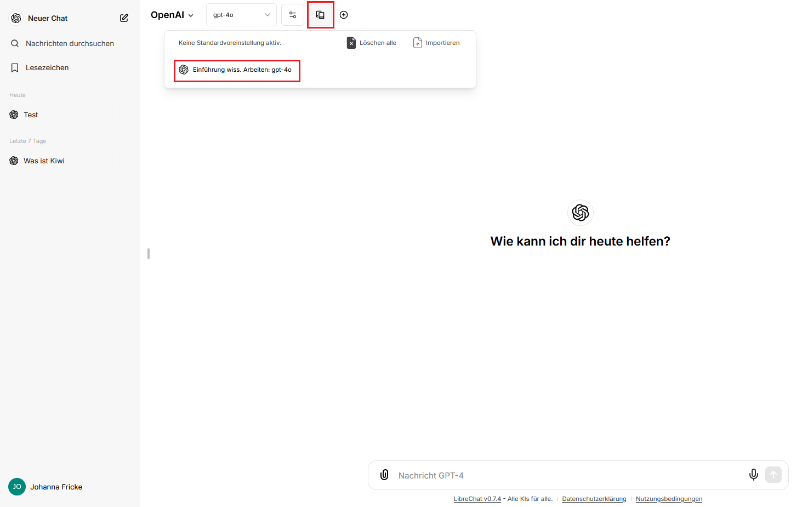
Task: Click the JO avatar circle
Action: pyautogui.click(x=17, y=487)
